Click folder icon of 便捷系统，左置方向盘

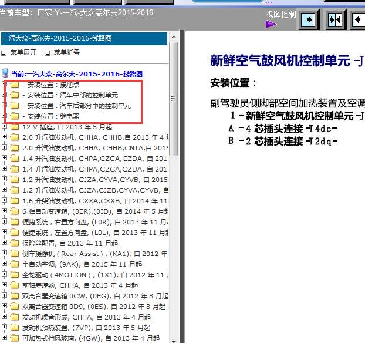pyautogui.click(x=15, y=233)
